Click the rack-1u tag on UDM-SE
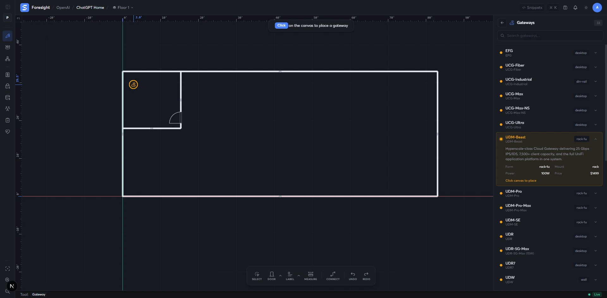 tap(581, 222)
